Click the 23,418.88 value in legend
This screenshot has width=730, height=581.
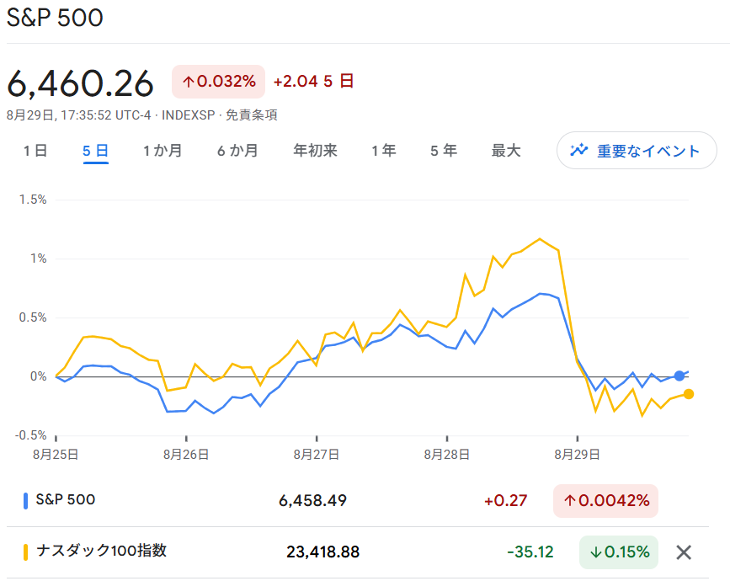(x=323, y=552)
